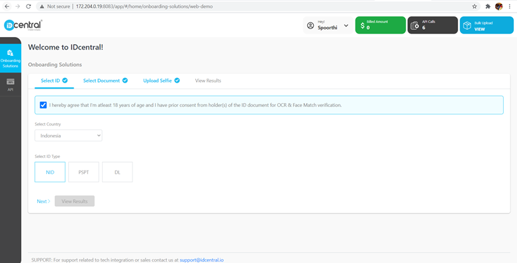Screen dimensions: 517x263
Task: Switch to the Select ID tab
Action: (x=54, y=81)
